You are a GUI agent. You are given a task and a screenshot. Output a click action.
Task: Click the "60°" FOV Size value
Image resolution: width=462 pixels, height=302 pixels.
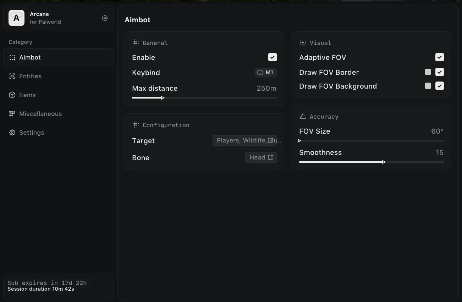tap(438, 131)
